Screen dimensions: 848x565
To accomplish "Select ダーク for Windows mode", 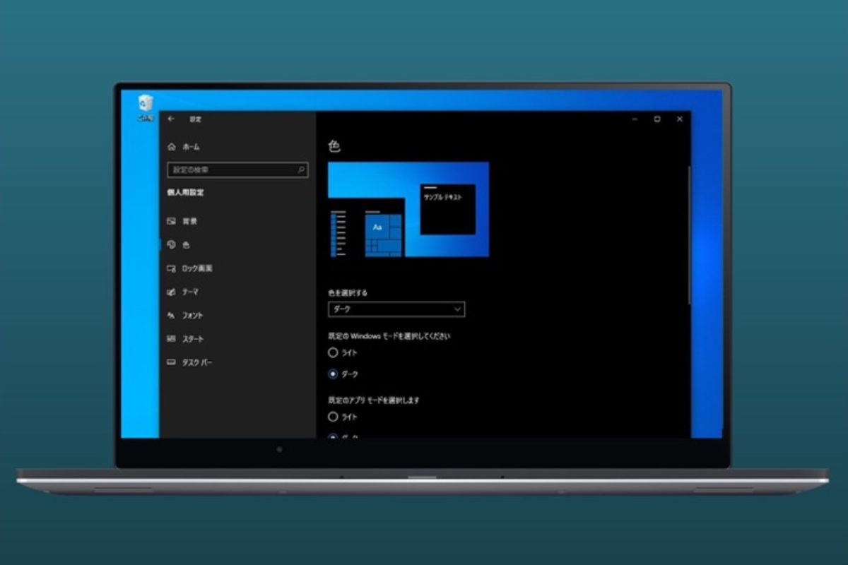I will tap(343, 374).
